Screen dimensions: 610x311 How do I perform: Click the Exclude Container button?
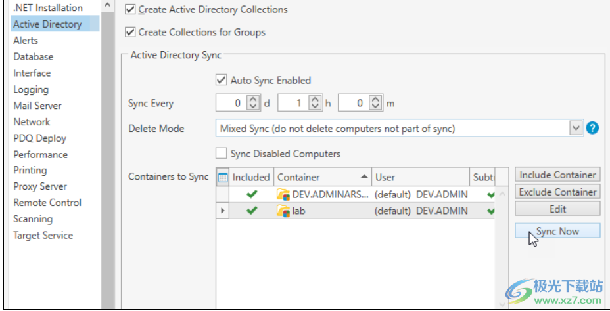click(557, 192)
